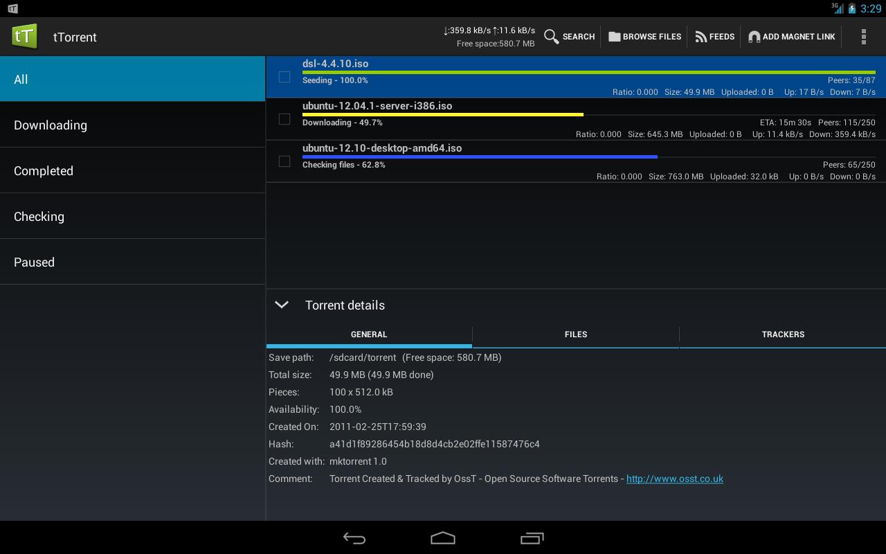Click the tTorrent app icon

24,37
